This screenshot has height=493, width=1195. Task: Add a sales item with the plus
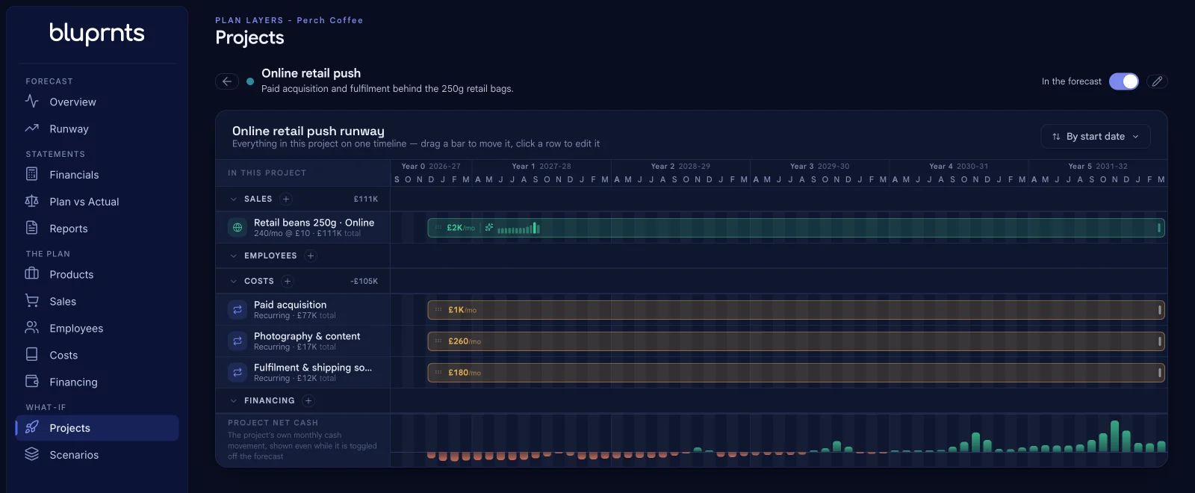click(x=286, y=199)
